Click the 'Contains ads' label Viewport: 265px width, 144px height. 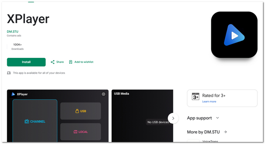(14, 36)
